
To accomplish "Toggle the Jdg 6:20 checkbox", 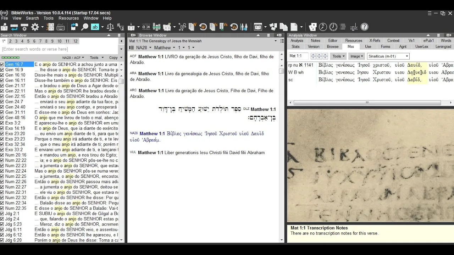I will (x=2, y=240).
